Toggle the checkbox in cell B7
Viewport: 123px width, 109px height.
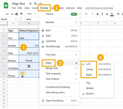click(x=29, y=66)
